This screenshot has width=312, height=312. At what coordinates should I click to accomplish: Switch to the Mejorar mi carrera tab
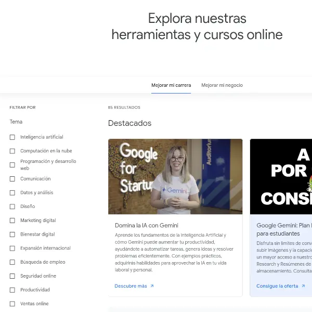(171, 85)
